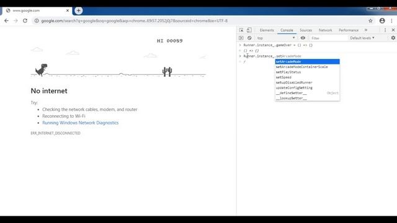Choose setupDisabledRunner suggestion
Image resolution: width=397 pixels, height=223 pixels.
[308, 82]
